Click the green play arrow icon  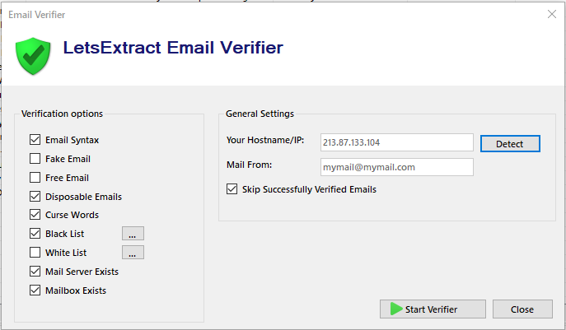point(396,309)
